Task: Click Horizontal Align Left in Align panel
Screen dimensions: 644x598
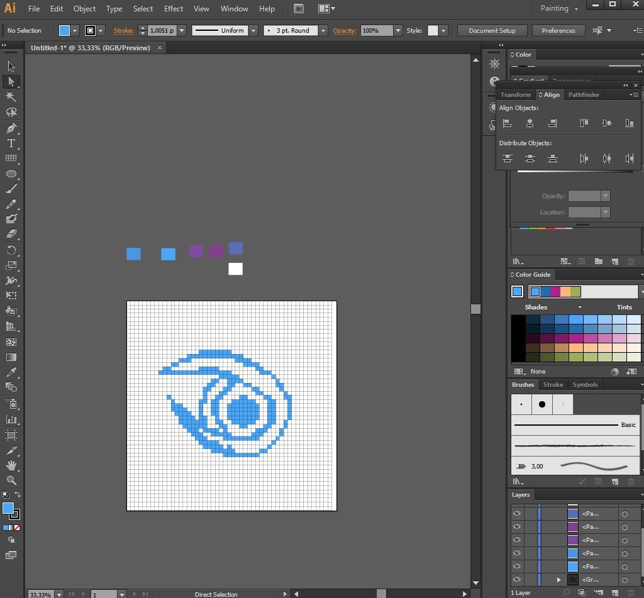Action: [x=507, y=123]
